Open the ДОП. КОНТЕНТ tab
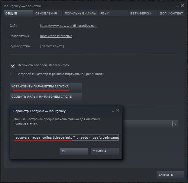This screenshot has height=183, width=188. point(171,13)
